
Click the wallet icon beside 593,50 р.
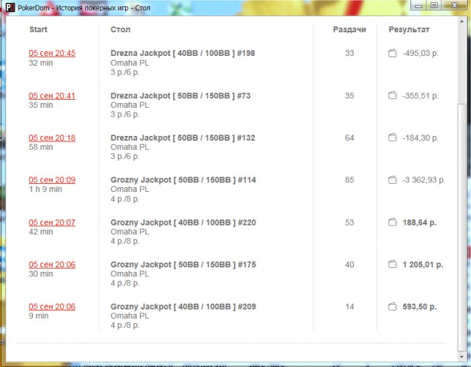point(392,307)
